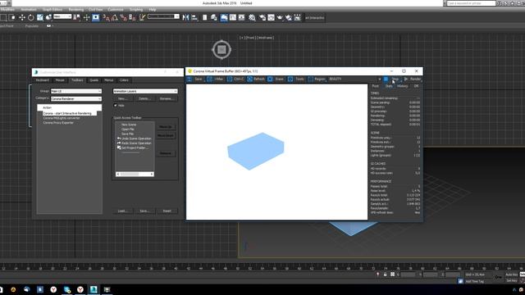525x295 pixels.
Task: Open the Customize menu
Action: pos(116,9)
